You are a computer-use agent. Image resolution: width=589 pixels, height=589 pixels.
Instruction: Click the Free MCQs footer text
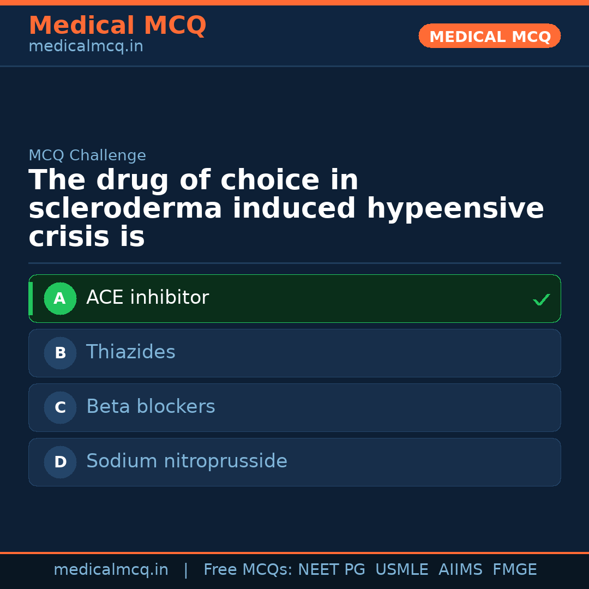tap(248, 570)
